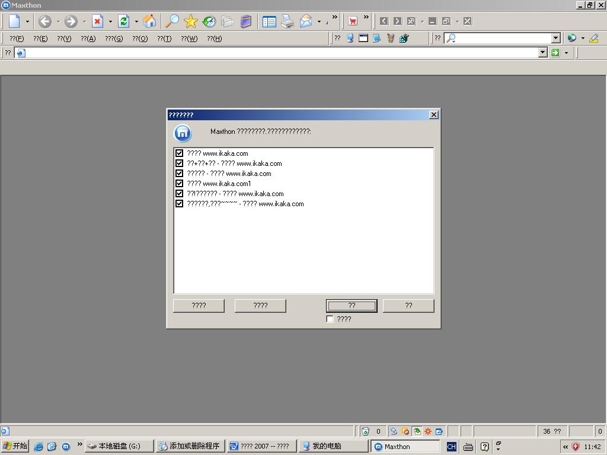Uncheck the '????? - ????' ikaka.com item
607x455 pixels.
pyautogui.click(x=179, y=174)
